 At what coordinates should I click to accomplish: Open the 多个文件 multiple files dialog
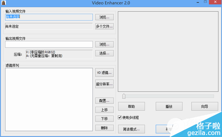[104, 26]
